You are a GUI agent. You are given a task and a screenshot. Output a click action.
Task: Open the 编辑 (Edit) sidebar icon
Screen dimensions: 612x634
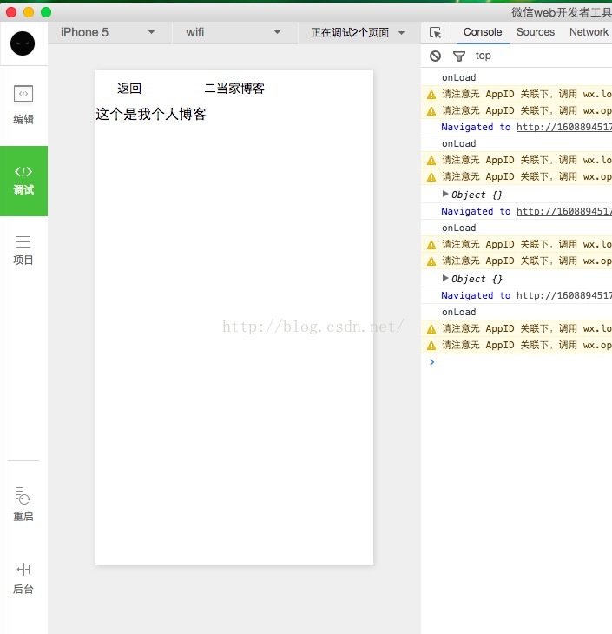click(x=23, y=104)
